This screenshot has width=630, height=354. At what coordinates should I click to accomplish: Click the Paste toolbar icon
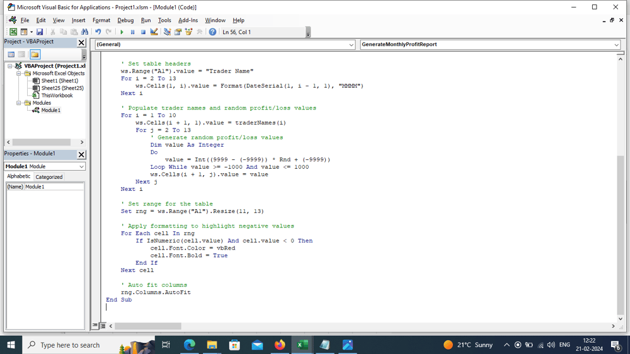coord(74,31)
